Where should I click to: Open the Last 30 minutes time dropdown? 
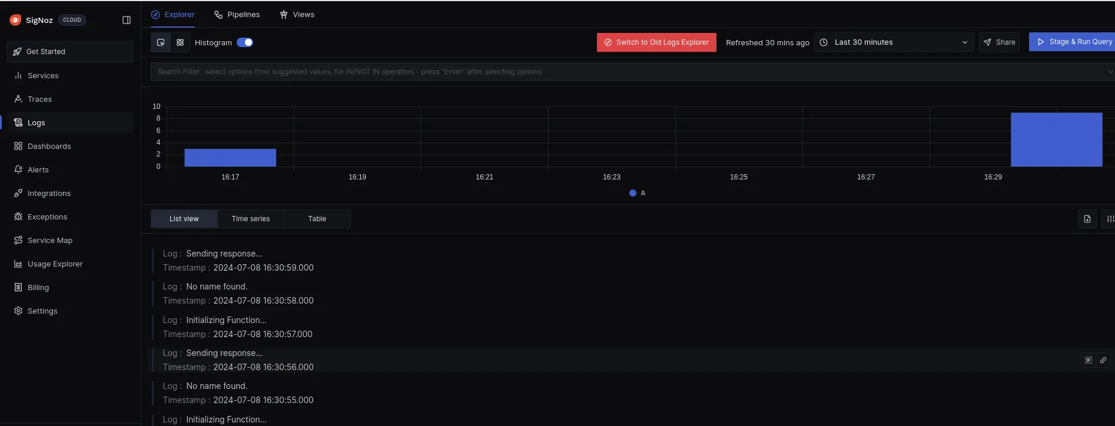pyautogui.click(x=894, y=42)
